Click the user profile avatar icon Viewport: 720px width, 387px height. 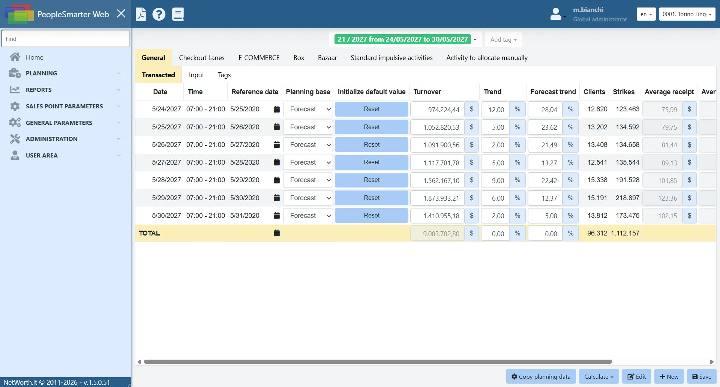coord(556,14)
